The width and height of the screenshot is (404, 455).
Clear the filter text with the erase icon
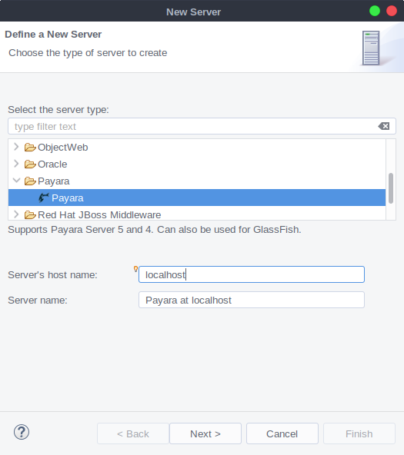coord(384,126)
